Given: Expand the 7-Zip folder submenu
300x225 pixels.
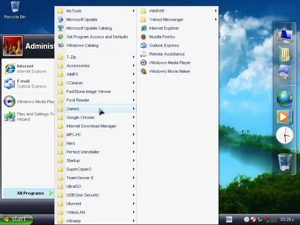Looking at the screenshot, I should pos(96,57).
